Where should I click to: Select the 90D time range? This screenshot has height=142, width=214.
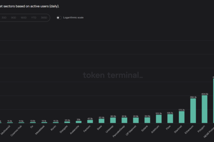tap(14, 17)
